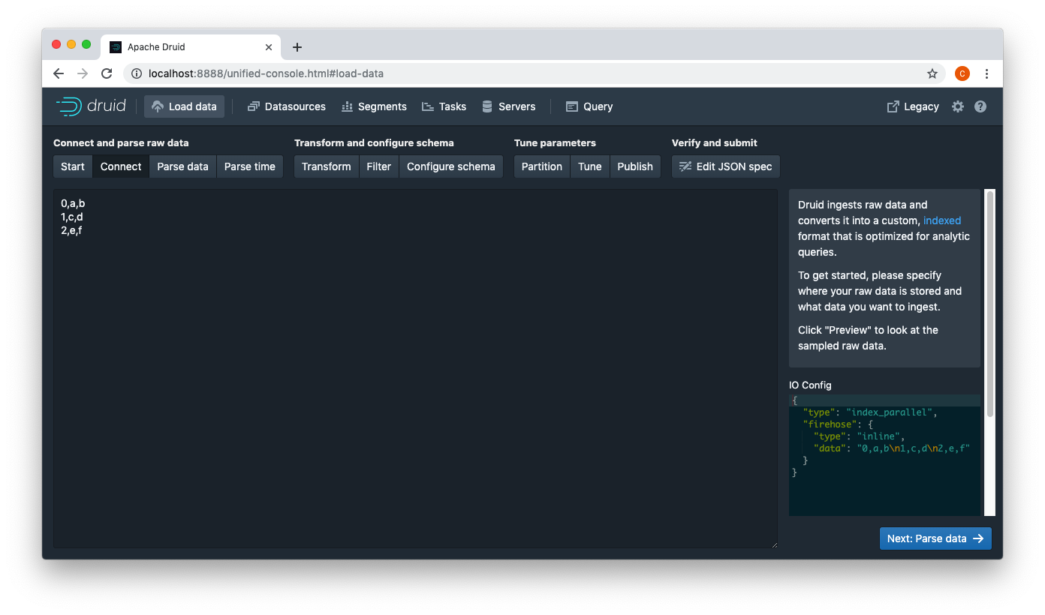Click the '1,c,d' line in data

71,217
